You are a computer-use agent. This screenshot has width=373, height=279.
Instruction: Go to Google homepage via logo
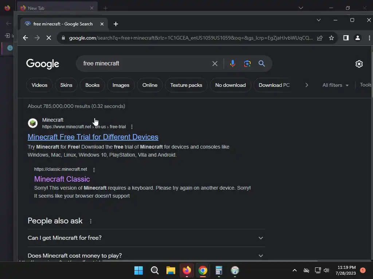43,64
